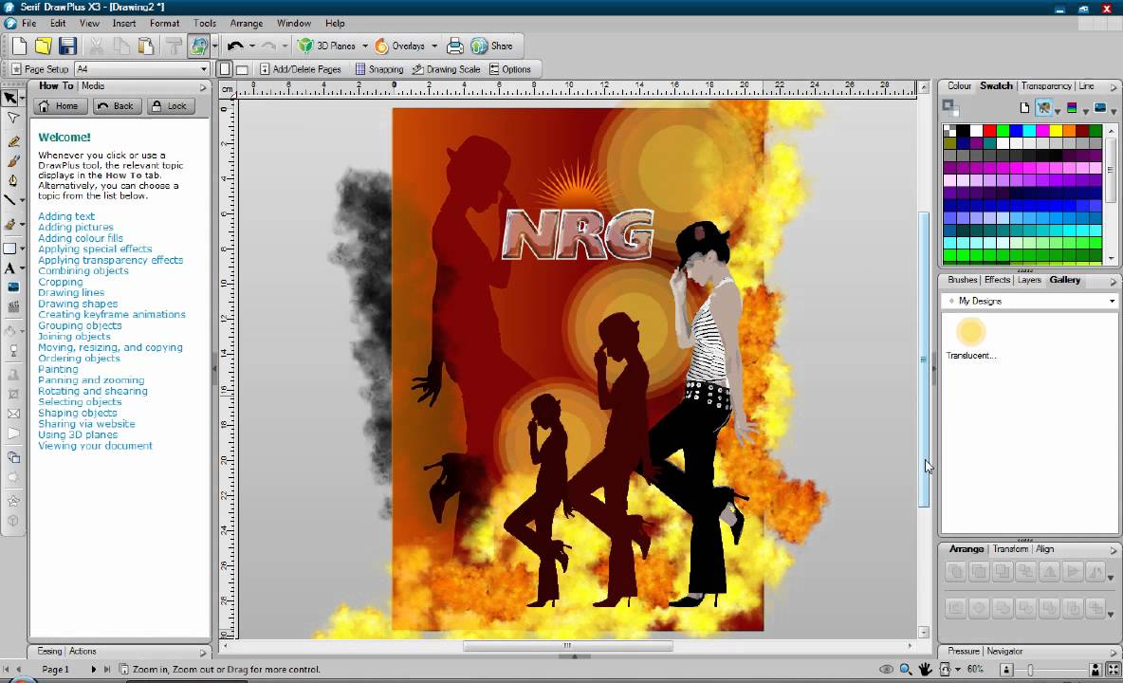The width and height of the screenshot is (1123, 683).
Task: Open the 3D Planes dropdown arrow
Action: pos(365,46)
